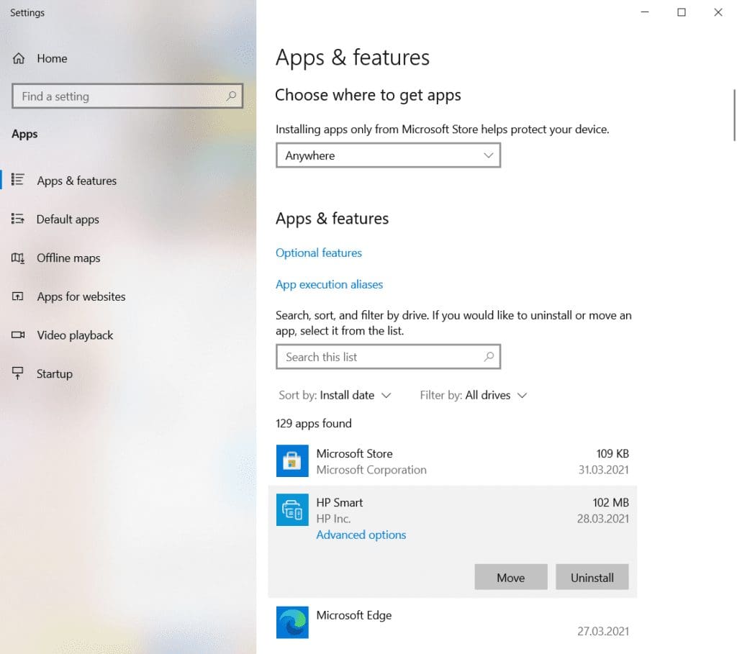Click the Microsoft Edge app icon
This screenshot has height=654, width=737.
[x=292, y=622]
